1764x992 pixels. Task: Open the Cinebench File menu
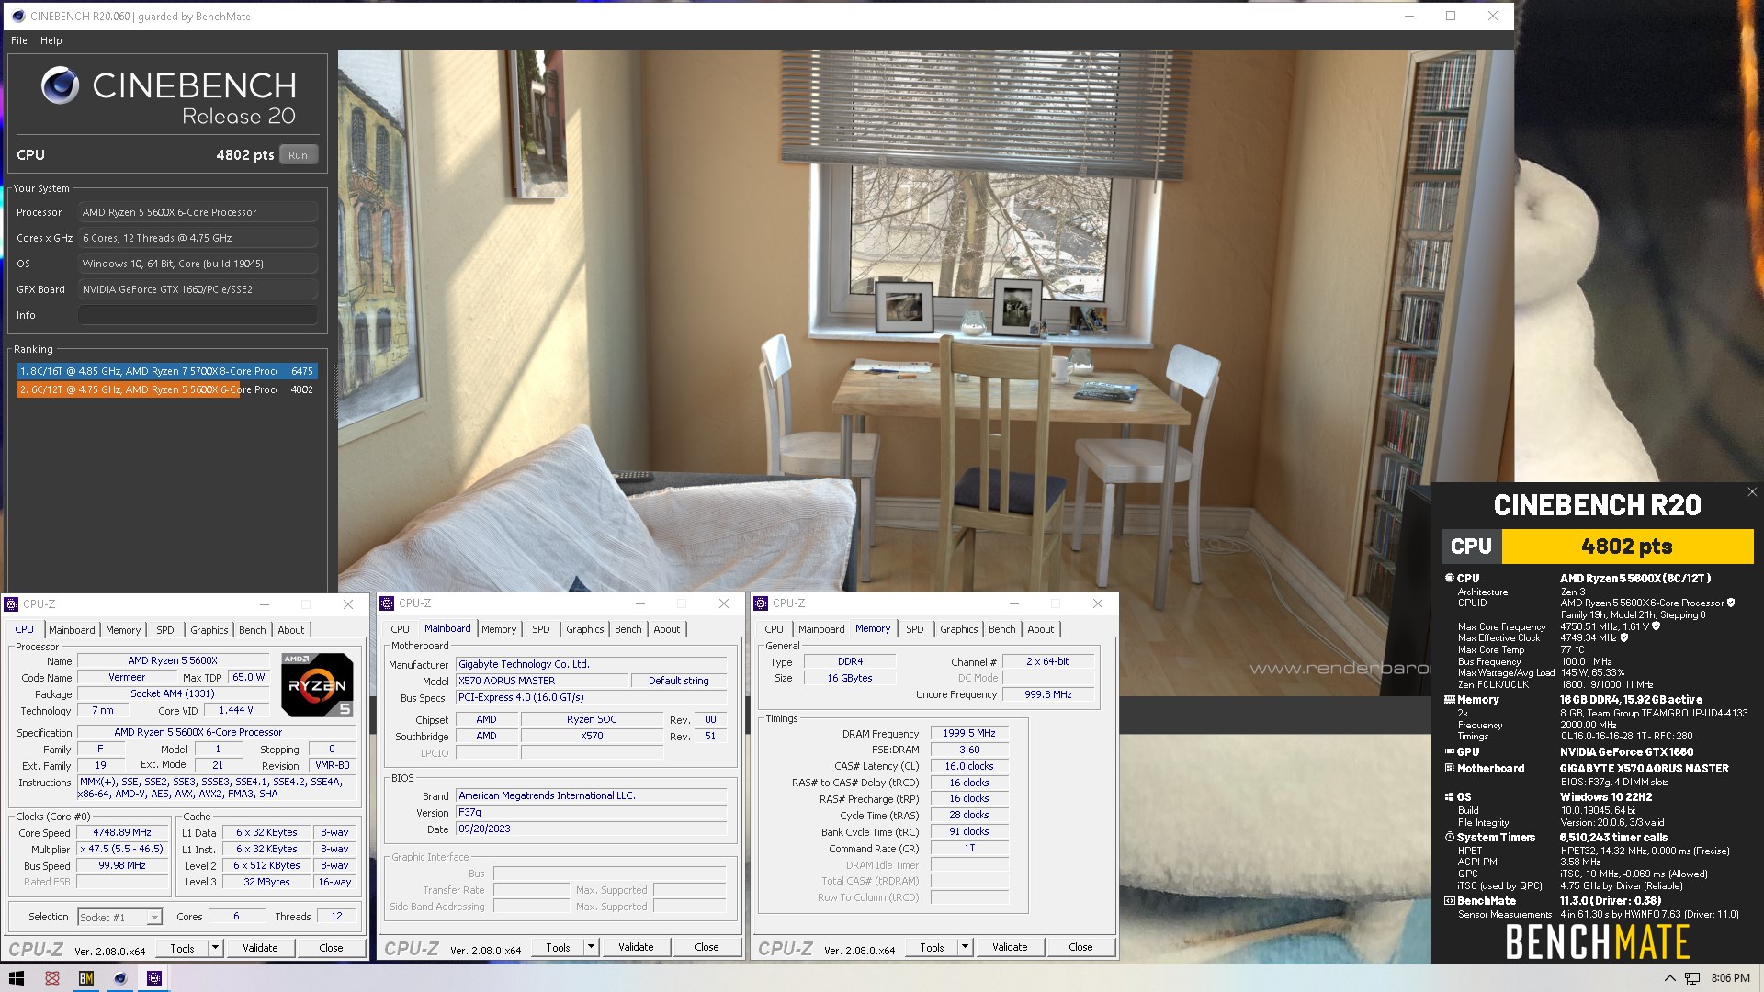coord(19,40)
